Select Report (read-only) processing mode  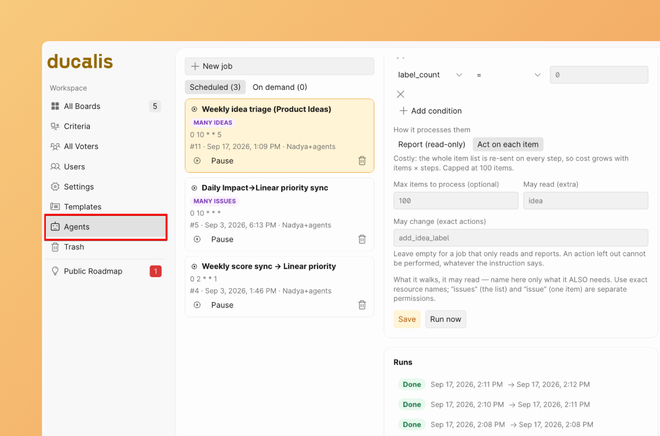tap(432, 144)
